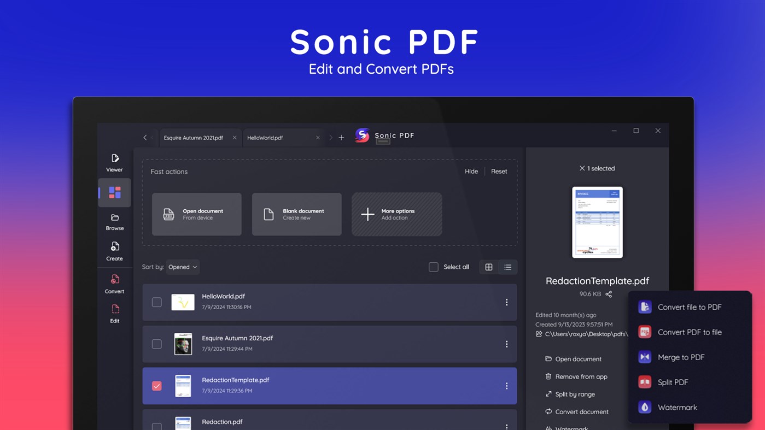Click the Blank document fast action card
This screenshot has width=765, height=430.
coord(296,214)
